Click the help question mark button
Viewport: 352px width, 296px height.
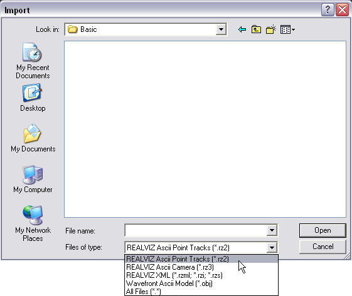tap(328, 10)
